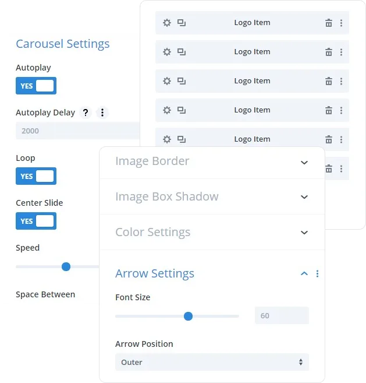The image size is (366, 383).
Task: Open the Arrow Position dropdown
Action: click(x=212, y=362)
